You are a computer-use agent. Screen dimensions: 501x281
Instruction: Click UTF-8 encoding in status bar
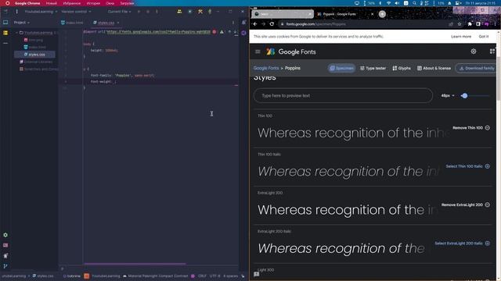click(x=214, y=276)
